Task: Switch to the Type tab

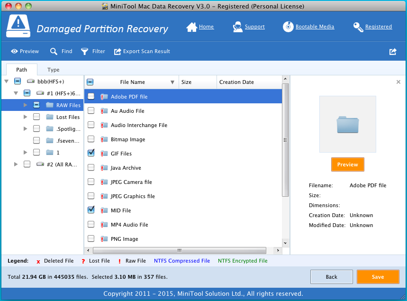Action: tap(54, 70)
